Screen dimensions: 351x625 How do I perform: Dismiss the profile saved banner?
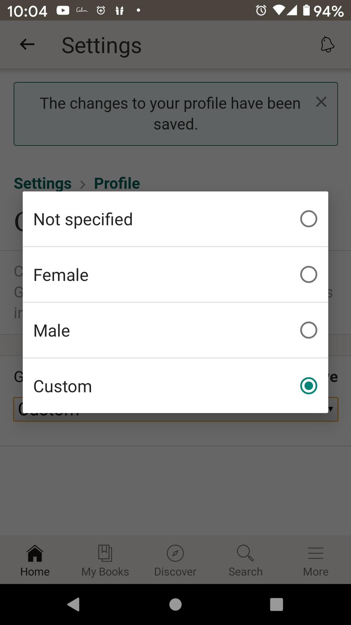[321, 102]
